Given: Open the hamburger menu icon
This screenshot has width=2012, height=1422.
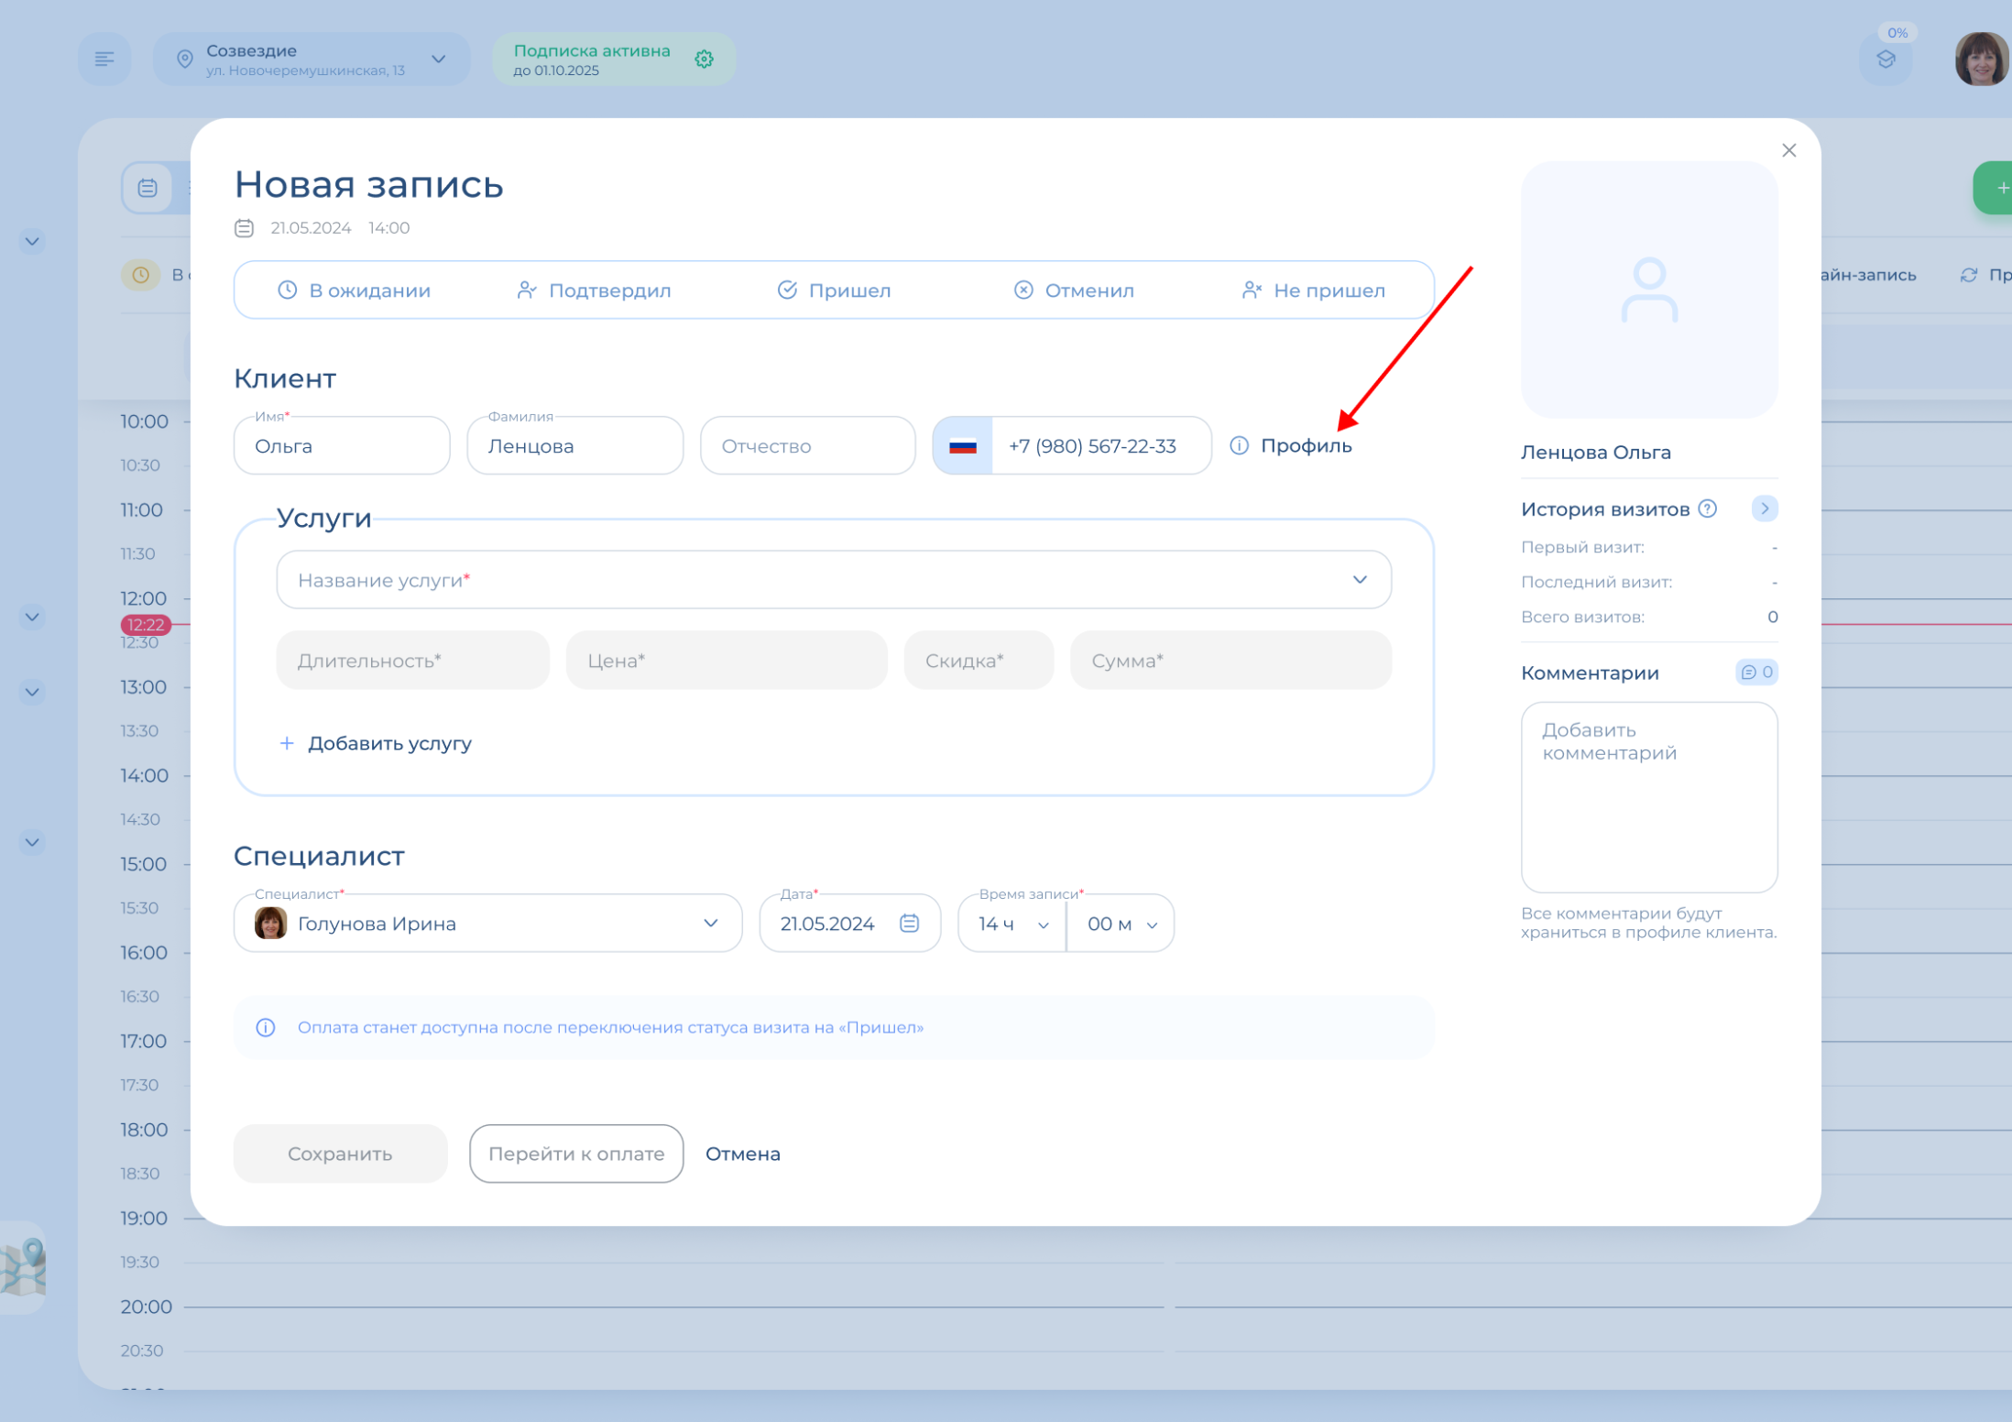Looking at the screenshot, I should pyautogui.click(x=104, y=60).
